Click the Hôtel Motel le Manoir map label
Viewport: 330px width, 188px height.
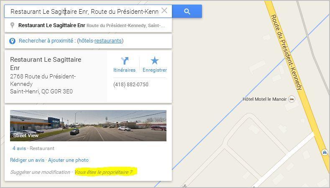coord(265,99)
